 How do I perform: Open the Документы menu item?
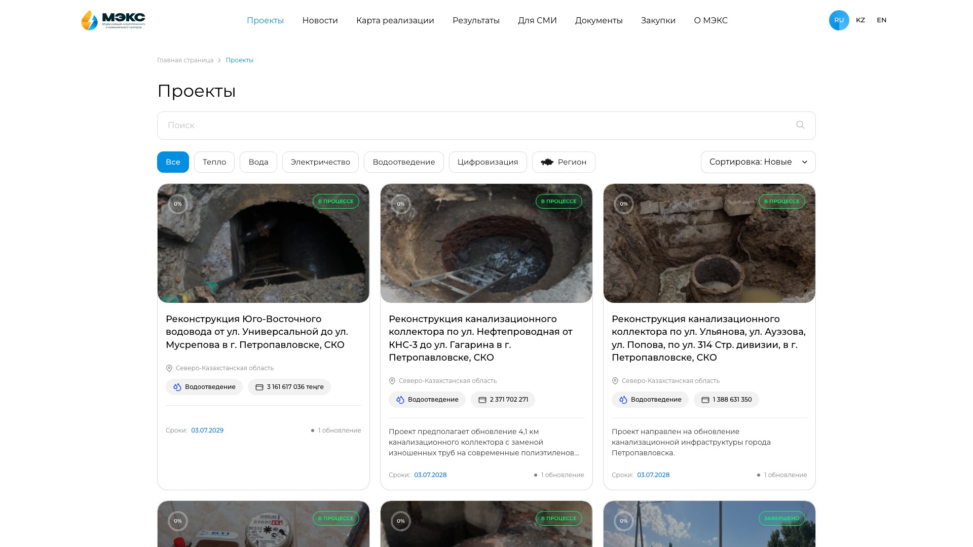pos(598,20)
